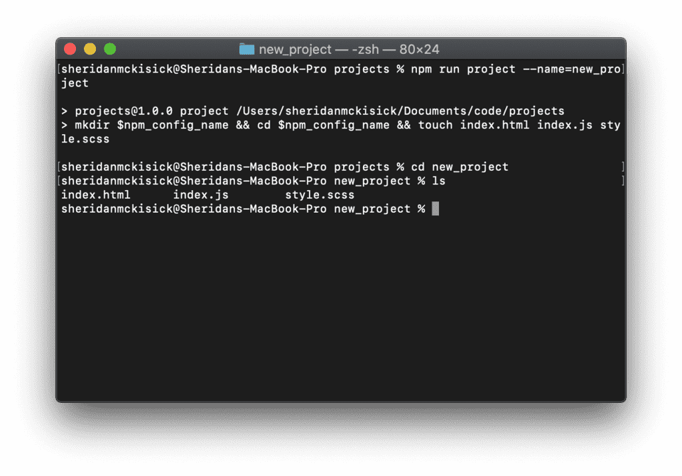Select the cd new_project command text
The height and width of the screenshot is (476, 682).
(462, 167)
